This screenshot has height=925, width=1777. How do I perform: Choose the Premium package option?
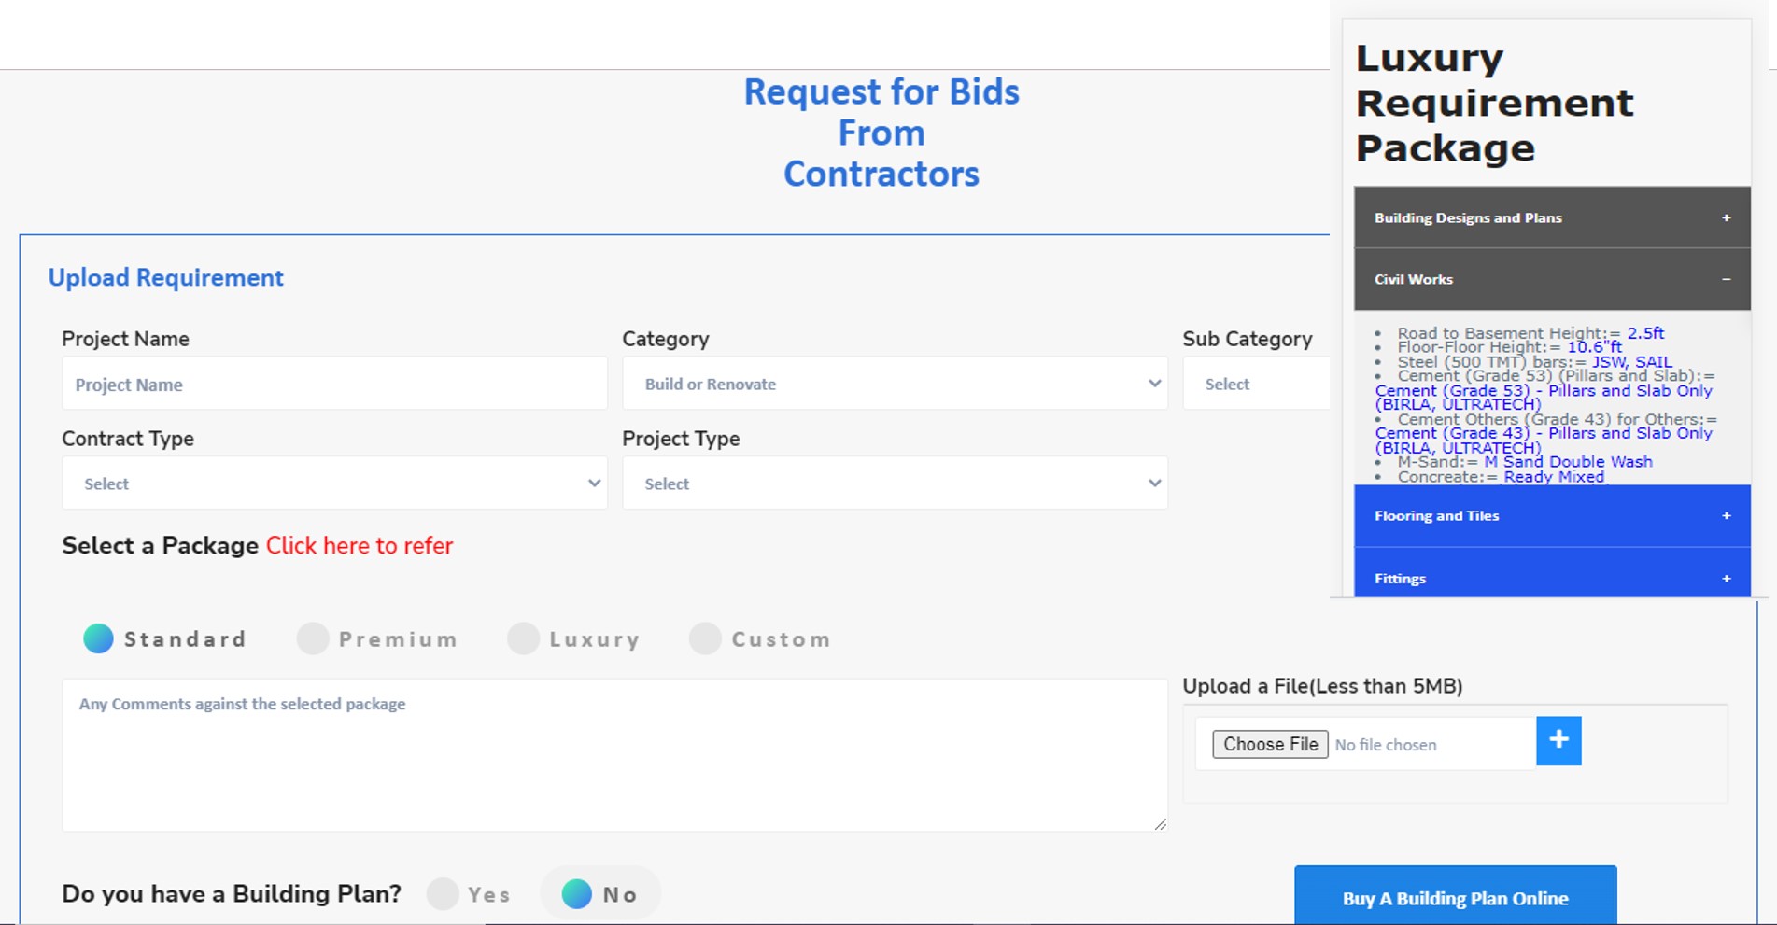[x=313, y=638]
